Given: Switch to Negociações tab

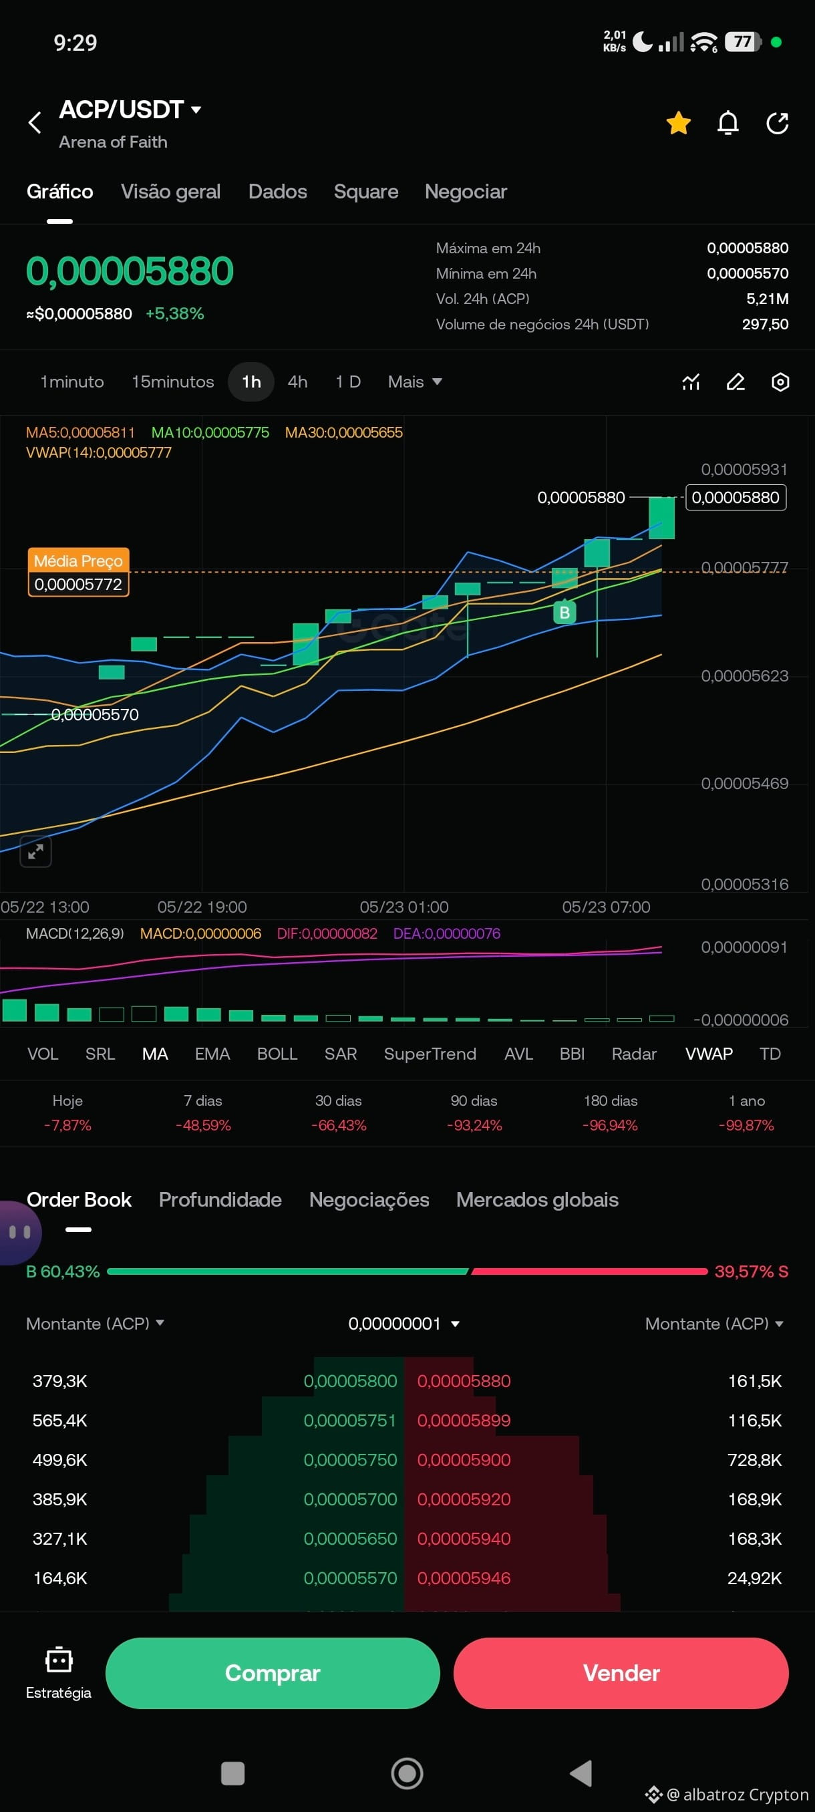Looking at the screenshot, I should pos(369,1199).
